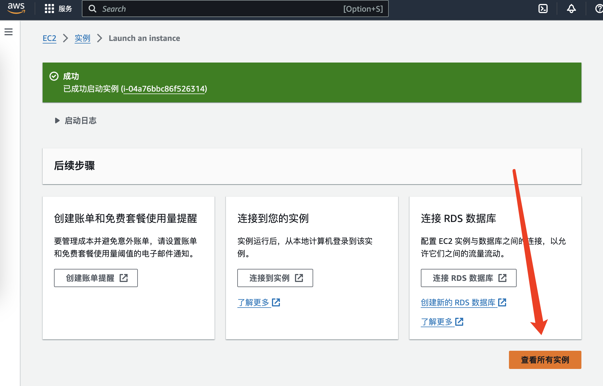The height and width of the screenshot is (386, 603).
Task: Click the 创建账单提醒 button
Action: click(96, 278)
